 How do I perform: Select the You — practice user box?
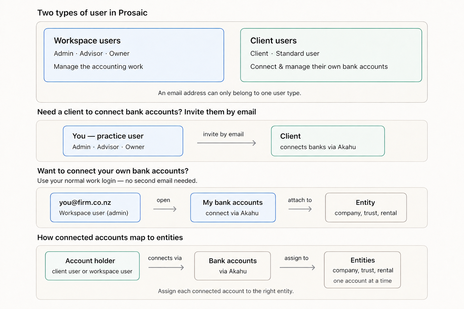[x=123, y=141]
